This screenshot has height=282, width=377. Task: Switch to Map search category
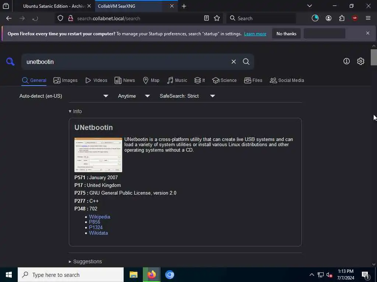151,80
